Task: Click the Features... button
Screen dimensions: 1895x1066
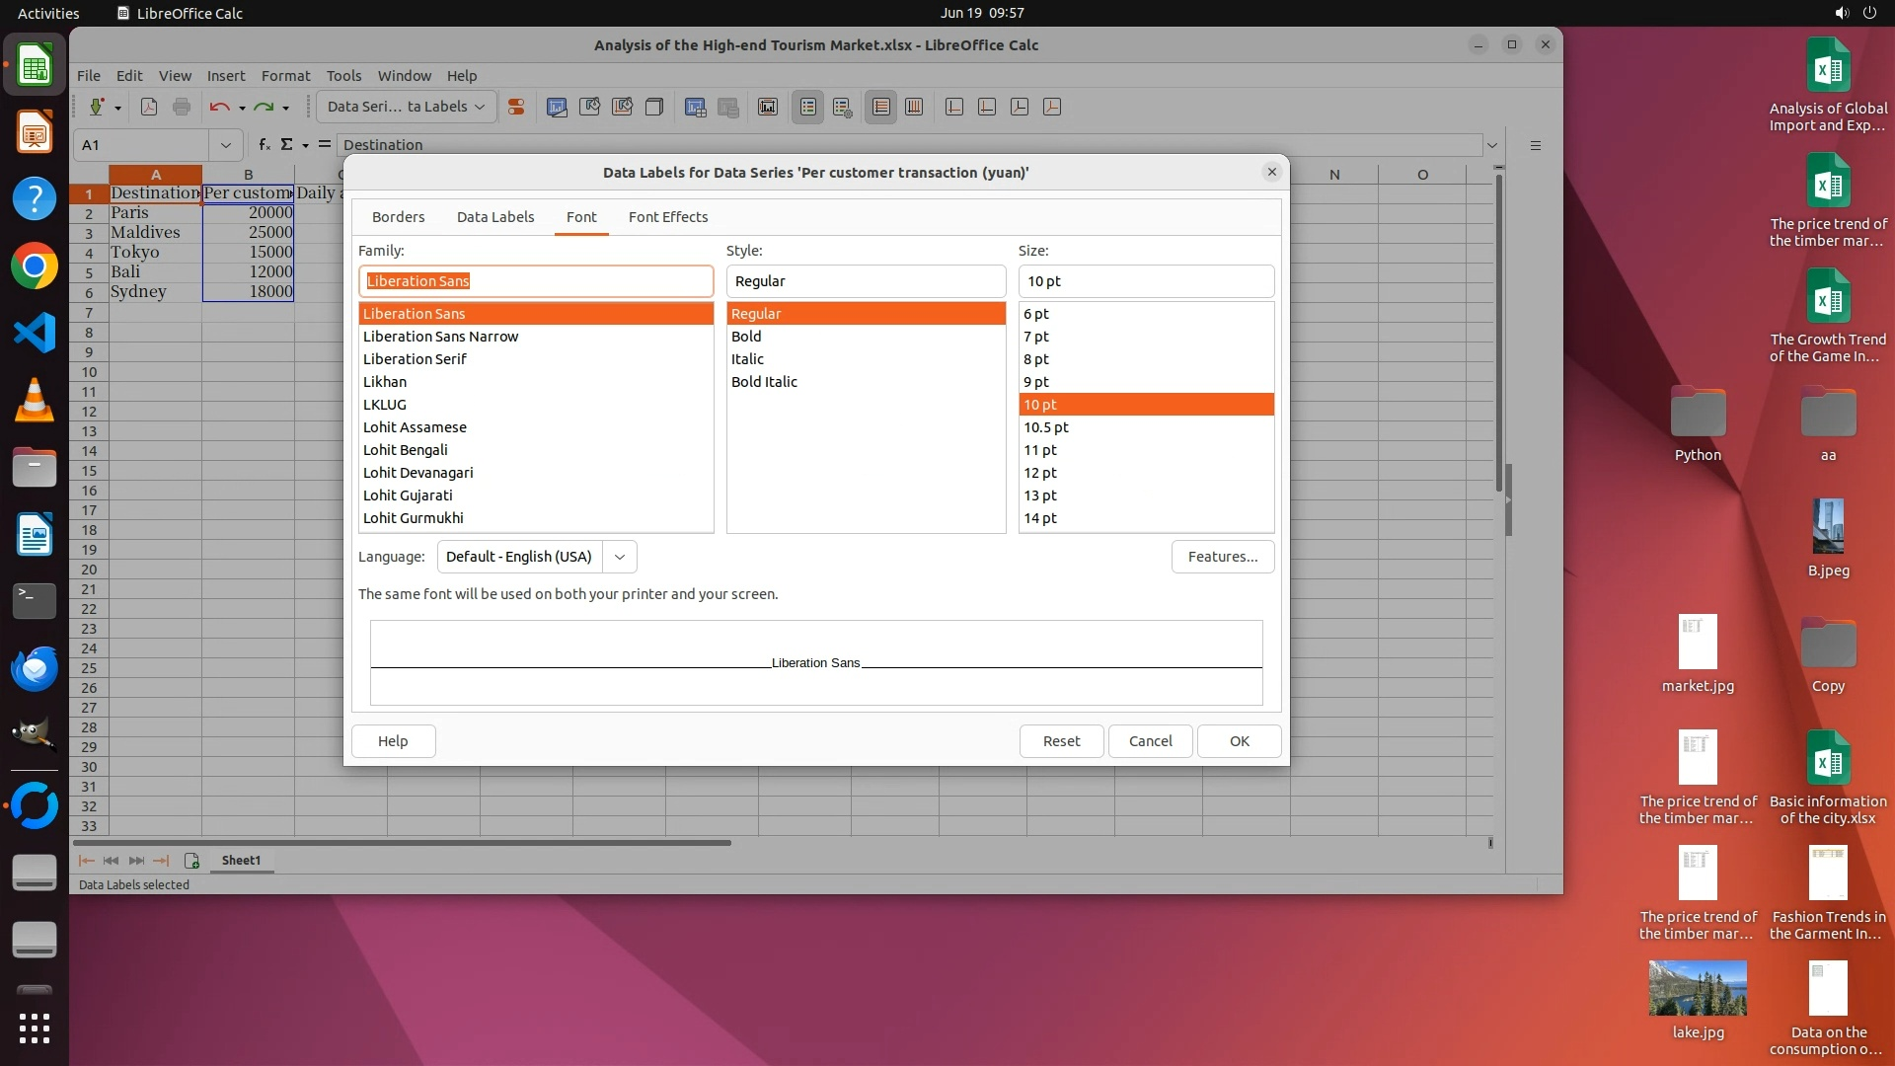Action: pos(1223,557)
